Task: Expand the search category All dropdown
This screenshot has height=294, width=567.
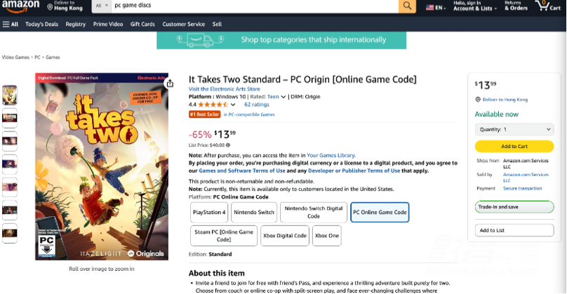Action: (102, 6)
